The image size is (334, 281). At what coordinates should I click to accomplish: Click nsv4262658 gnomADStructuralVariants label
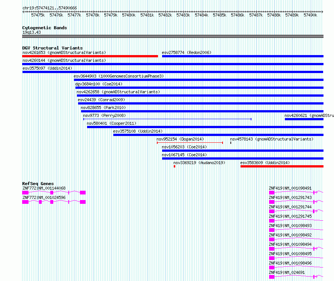pyautogui.click(x=118, y=92)
